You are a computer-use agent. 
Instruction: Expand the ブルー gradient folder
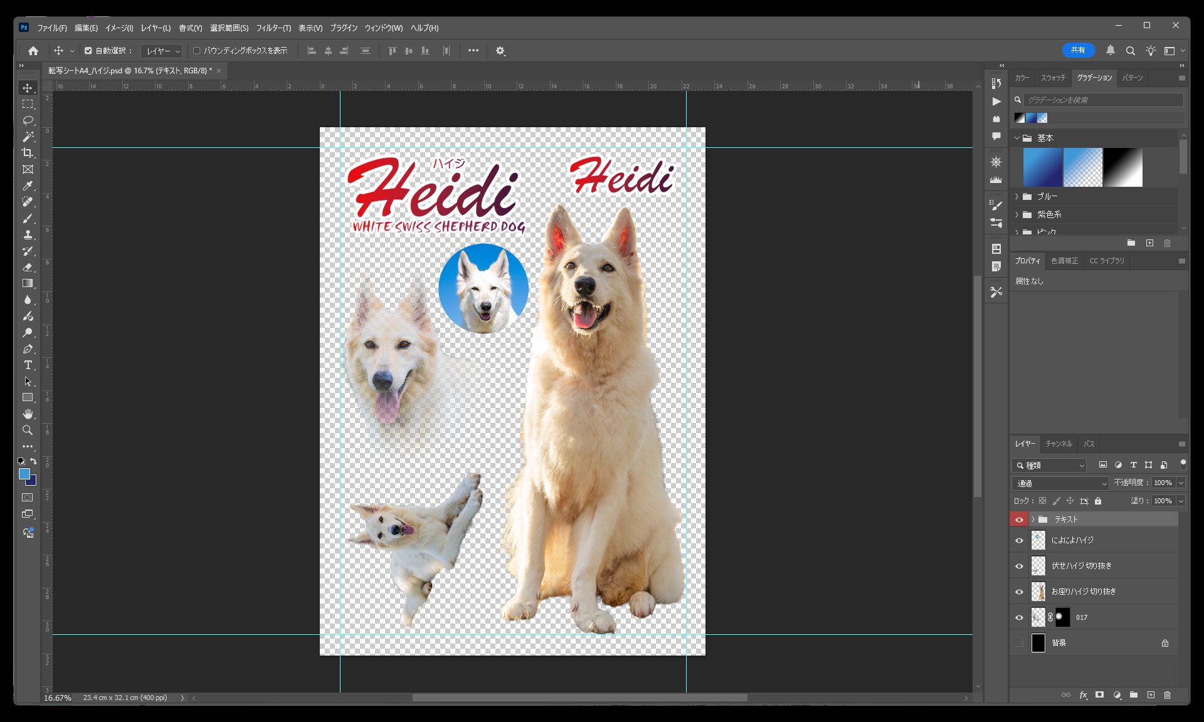1017,197
